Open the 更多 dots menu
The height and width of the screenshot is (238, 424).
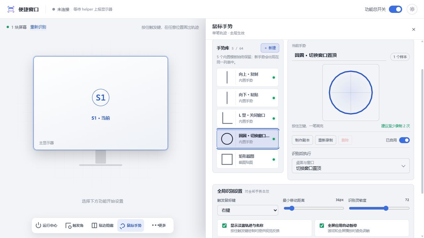(x=159, y=225)
